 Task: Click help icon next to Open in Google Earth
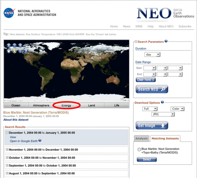coord(40,140)
